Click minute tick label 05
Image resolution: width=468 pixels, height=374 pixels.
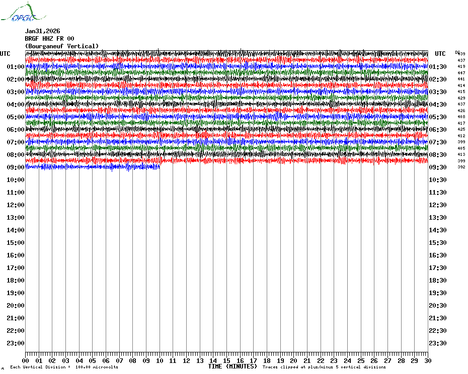pos(93,361)
